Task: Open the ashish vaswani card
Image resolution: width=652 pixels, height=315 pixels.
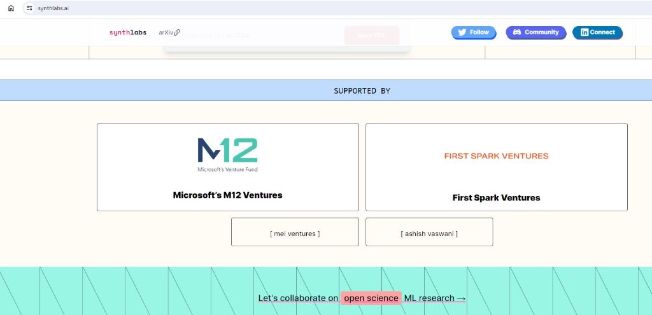Action: (429, 232)
